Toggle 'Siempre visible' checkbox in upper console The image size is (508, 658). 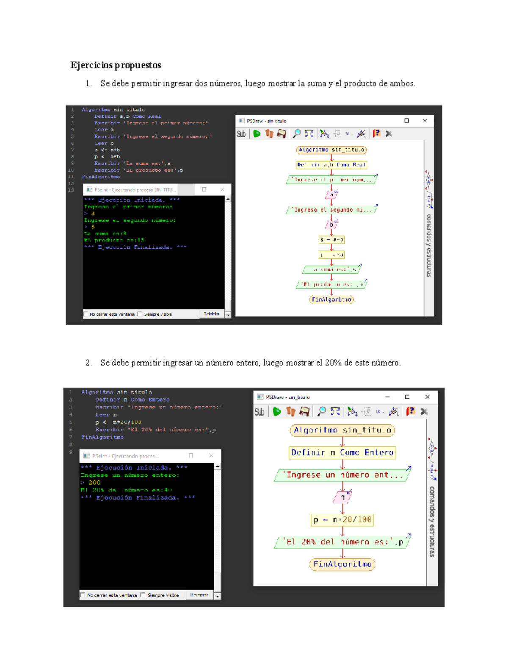[x=140, y=314]
